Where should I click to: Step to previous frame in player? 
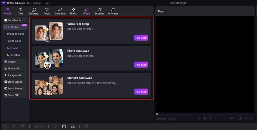coord(199,118)
